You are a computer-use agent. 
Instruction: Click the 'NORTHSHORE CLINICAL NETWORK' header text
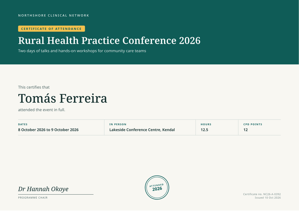[x=53, y=15]
